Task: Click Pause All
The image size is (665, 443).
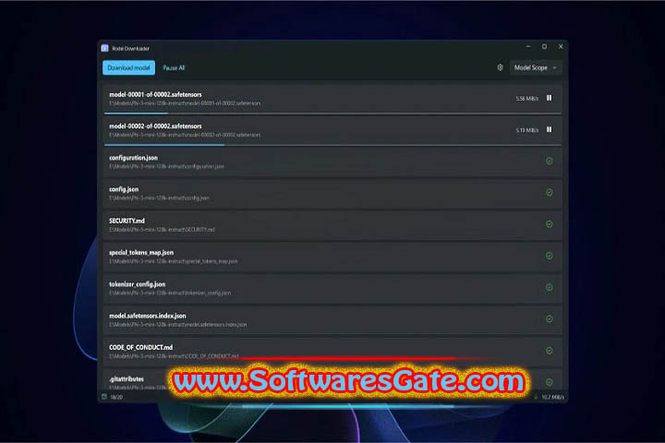Action: (174, 67)
